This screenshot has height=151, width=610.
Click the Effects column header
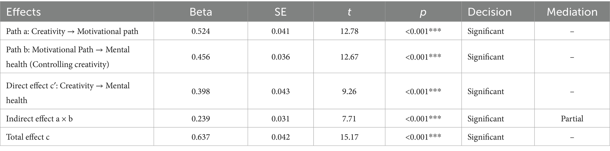point(24,12)
